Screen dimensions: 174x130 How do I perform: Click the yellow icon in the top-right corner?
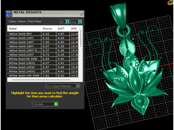pos(171,3)
